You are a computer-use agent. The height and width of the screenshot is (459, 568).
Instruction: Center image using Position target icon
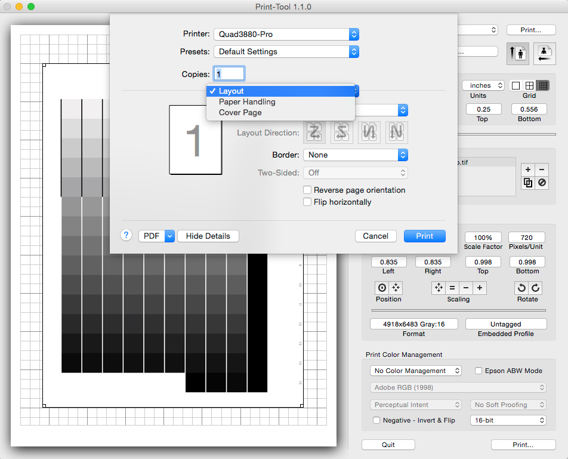click(x=382, y=288)
